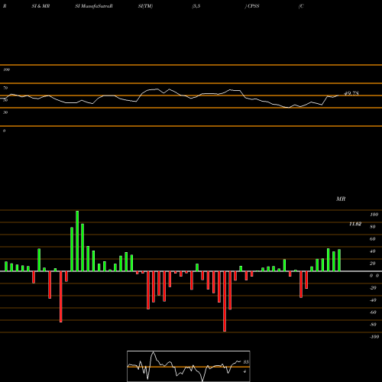The width and height of the screenshot is (382, 382).
Task: Click the longest red bar in MR histogram
Action: click(x=225, y=301)
